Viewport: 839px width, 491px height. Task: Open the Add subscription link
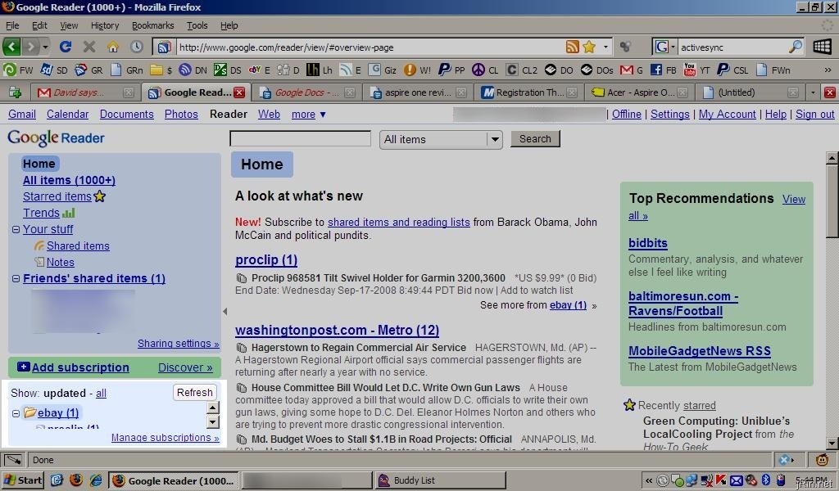(x=80, y=367)
